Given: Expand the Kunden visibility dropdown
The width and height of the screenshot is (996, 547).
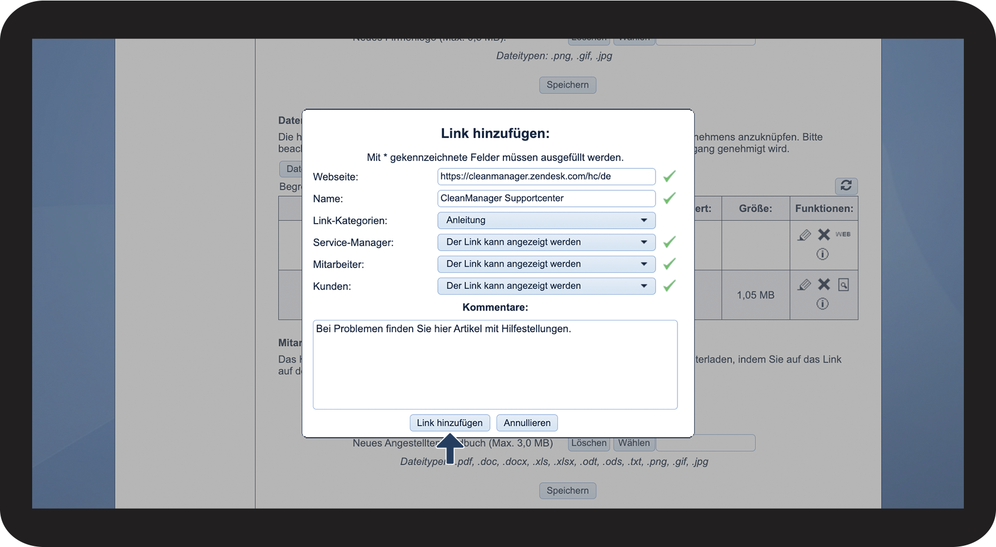Looking at the screenshot, I should coord(546,286).
